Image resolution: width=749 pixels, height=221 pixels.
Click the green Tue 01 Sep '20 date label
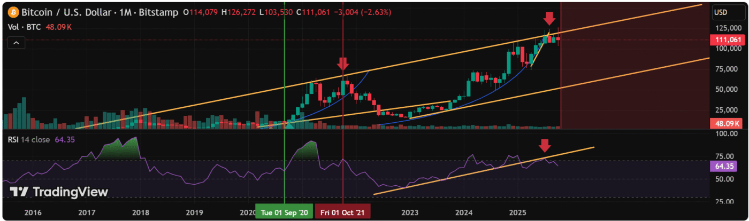(x=284, y=212)
